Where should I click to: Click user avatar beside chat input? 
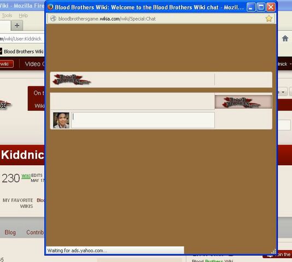(61, 120)
